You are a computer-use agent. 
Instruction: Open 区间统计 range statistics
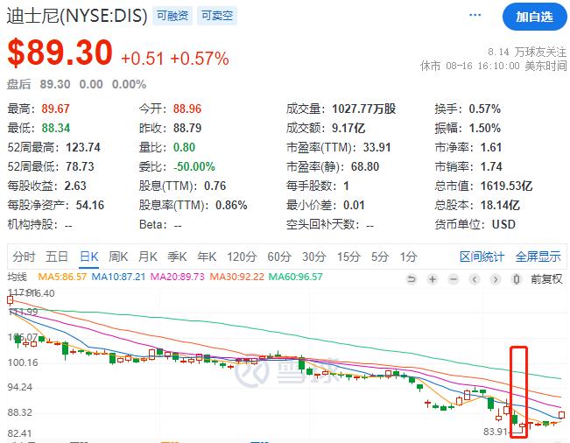(x=482, y=257)
